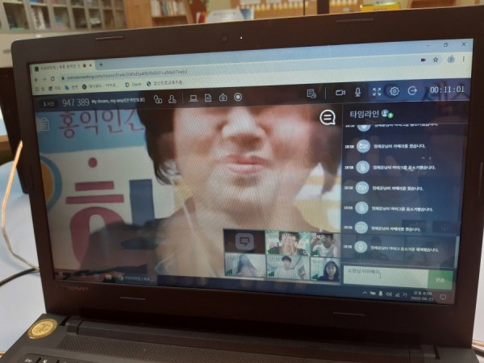Screen dimensions: 484x363
Task: Select the bottom-middle participant video thumbnail
Action: (288, 267)
